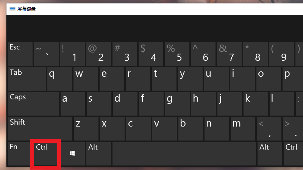303x170 pixels.
Task: Click the Windows logo key
Action: pyautogui.click(x=72, y=154)
